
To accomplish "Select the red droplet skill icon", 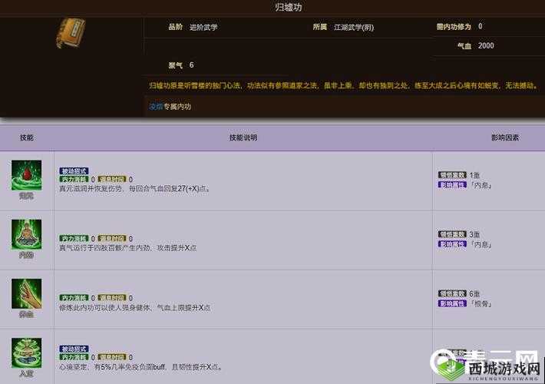I will point(26,175).
